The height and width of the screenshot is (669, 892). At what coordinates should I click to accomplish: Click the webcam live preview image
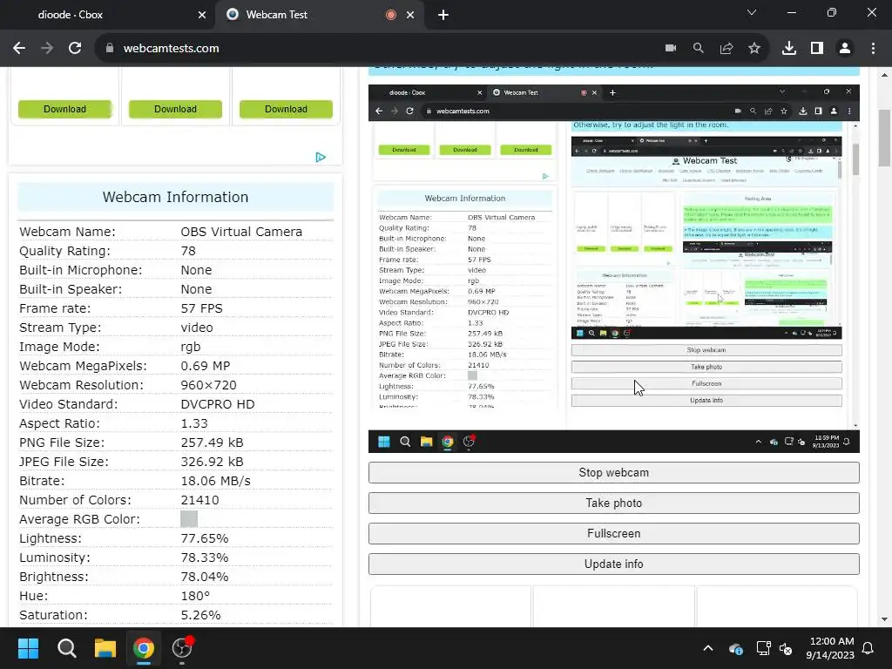614,268
